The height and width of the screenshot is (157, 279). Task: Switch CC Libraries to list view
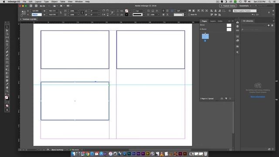pyautogui.click(x=272, y=25)
